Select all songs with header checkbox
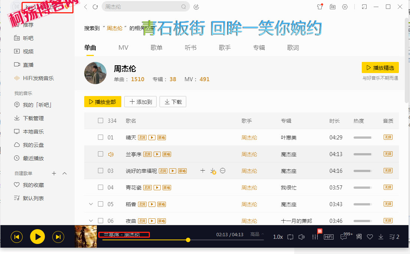 101,121
